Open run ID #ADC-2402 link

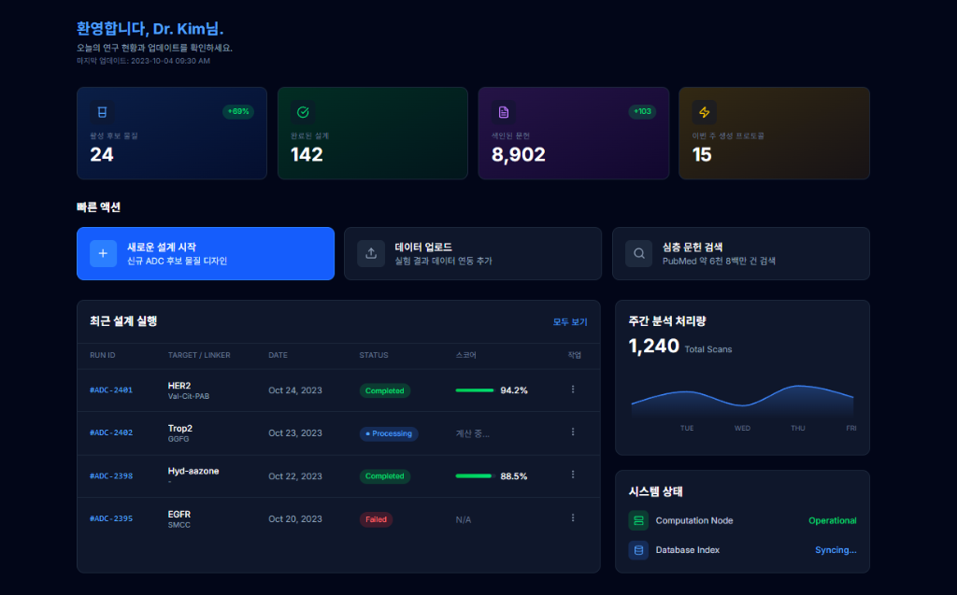coord(111,433)
